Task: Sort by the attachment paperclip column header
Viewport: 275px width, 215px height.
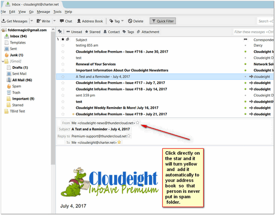Action: click(x=68, y=39)
